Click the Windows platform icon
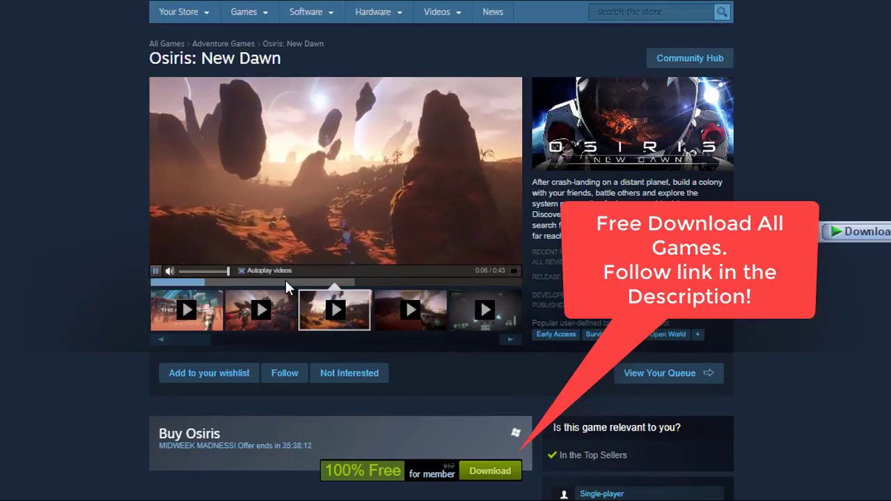Viewport: 891px width, 501px height. coord(516,433)
